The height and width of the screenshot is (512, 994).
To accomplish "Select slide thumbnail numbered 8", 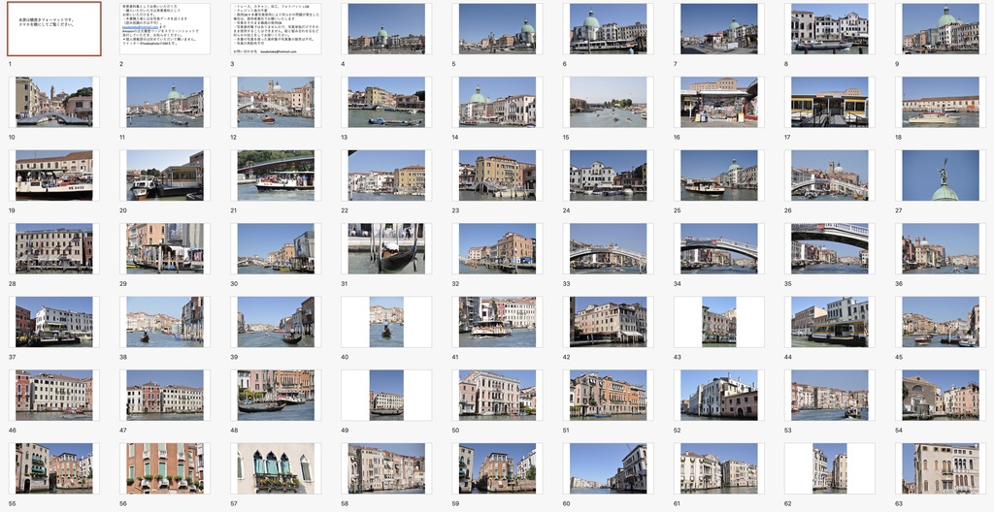I will point(830,29).
